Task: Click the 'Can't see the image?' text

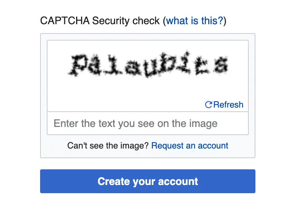Action: tap(108, 146)
